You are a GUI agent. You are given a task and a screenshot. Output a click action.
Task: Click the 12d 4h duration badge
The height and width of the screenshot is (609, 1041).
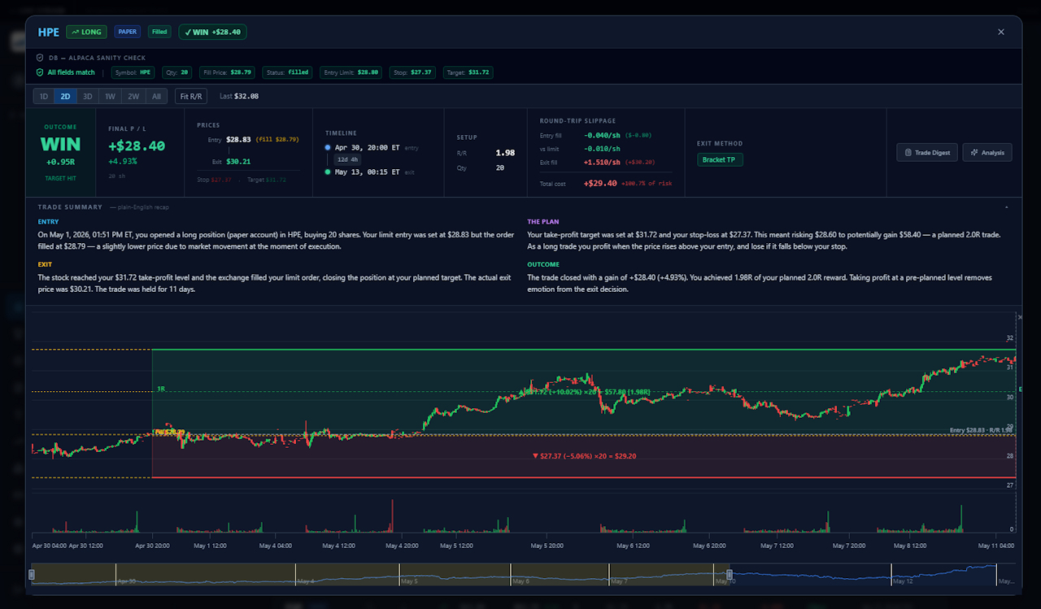(349, 159)
